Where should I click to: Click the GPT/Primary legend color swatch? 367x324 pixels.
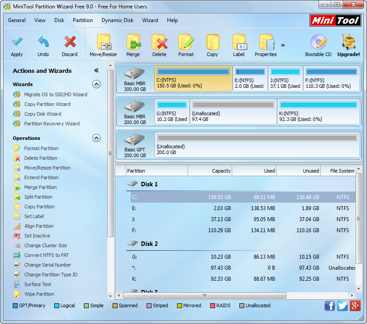[15, 306]
